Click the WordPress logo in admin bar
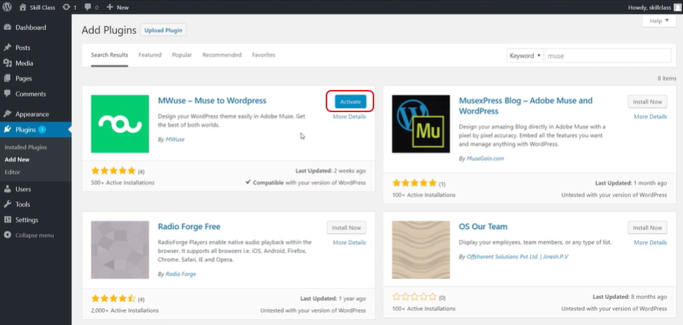This screenshot has width=683, height=325. 8,7
